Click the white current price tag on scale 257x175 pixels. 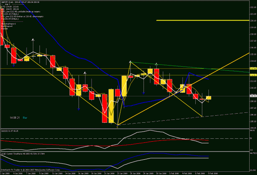[253, 96]
